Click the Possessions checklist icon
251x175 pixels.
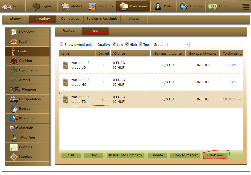click(124, 6)
